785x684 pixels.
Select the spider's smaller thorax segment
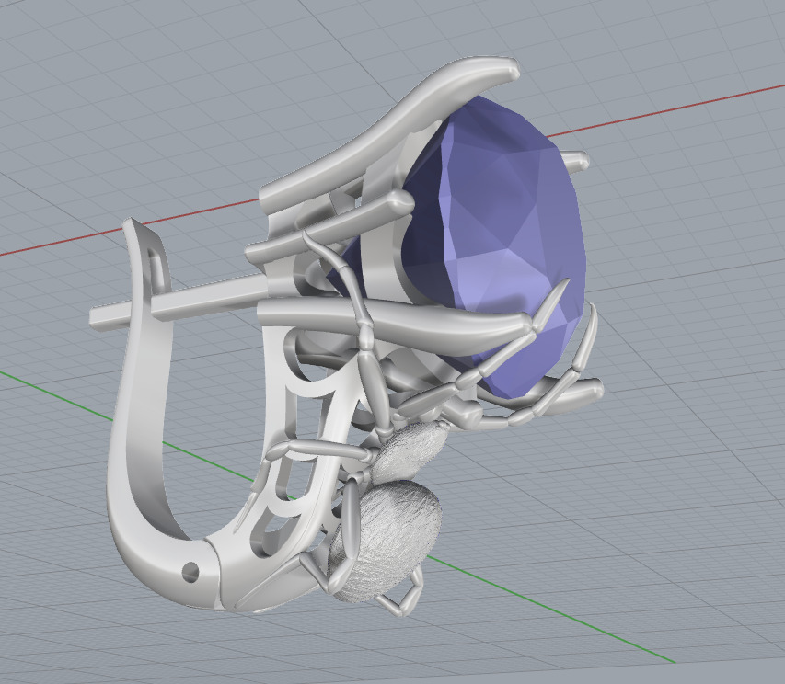coord(410,451)
